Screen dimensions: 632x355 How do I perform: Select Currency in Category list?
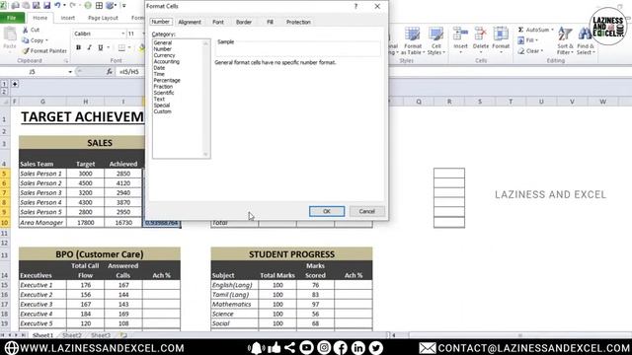click(165, 55)
